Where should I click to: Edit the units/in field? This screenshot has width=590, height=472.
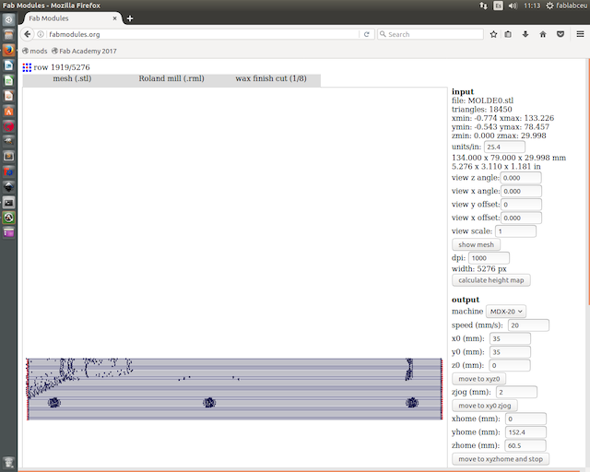(504, 147)
